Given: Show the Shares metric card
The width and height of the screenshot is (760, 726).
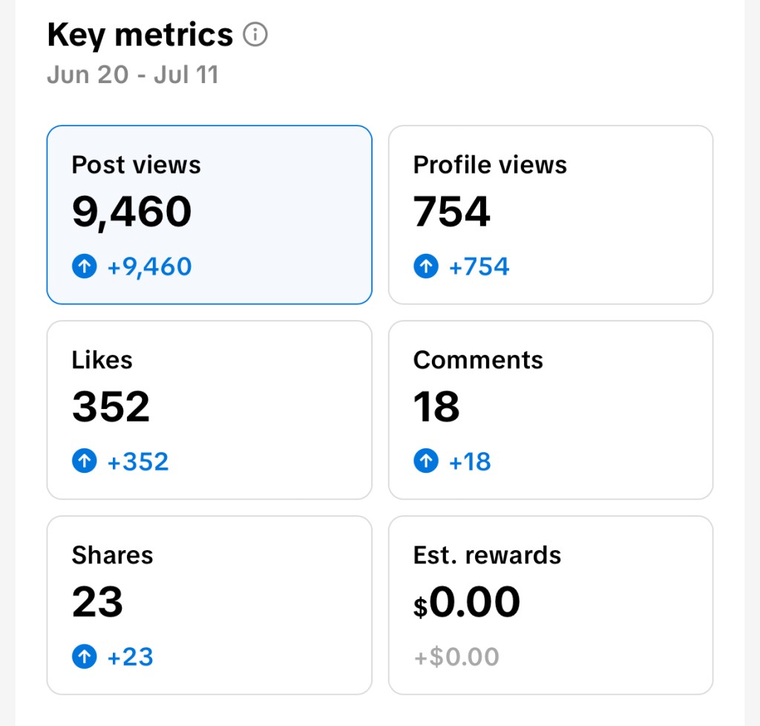Looking at the screenshot, I should [209, 605].
